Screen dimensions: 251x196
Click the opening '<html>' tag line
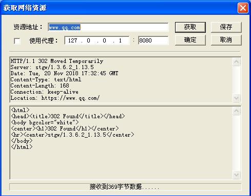20,110
